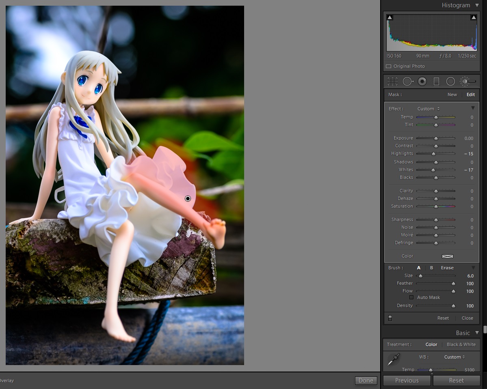Select the Erase brush
Viewport: 487px width, 389px height.
tap(447, 268)
